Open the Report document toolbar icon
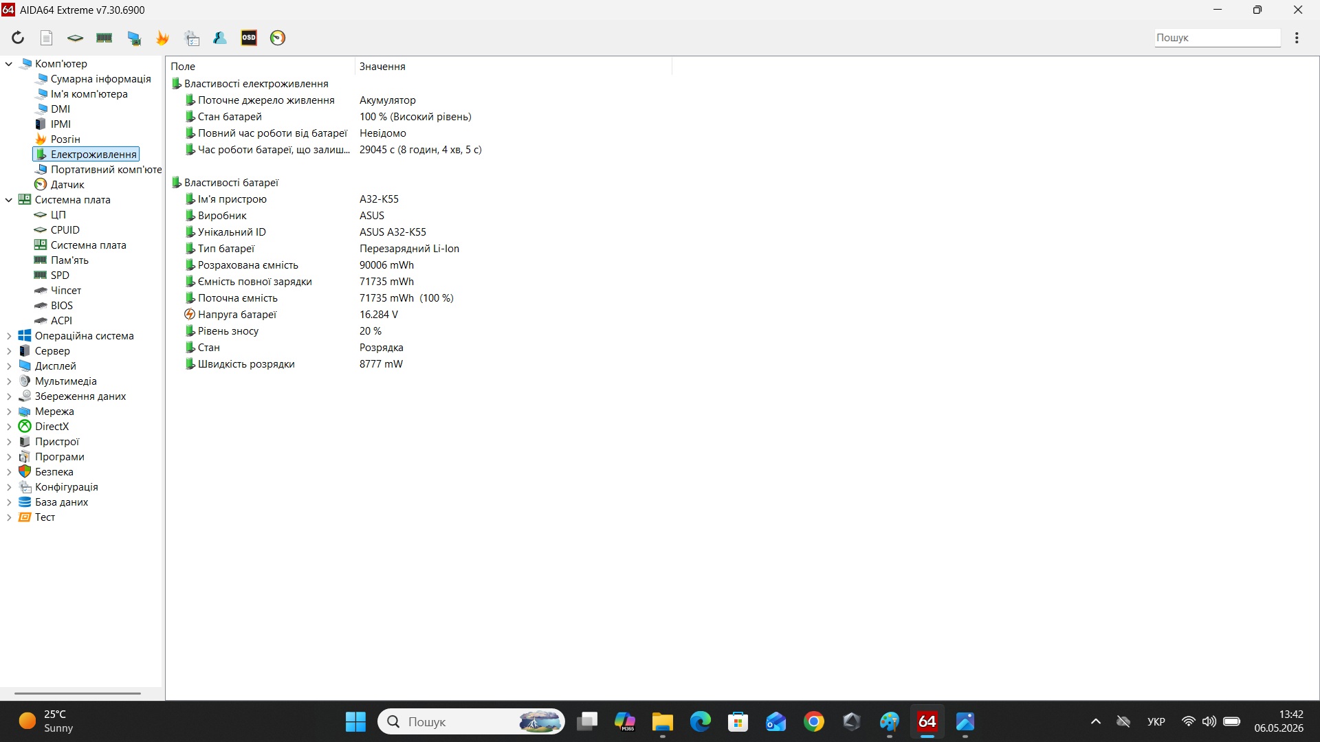 (47, 38)
